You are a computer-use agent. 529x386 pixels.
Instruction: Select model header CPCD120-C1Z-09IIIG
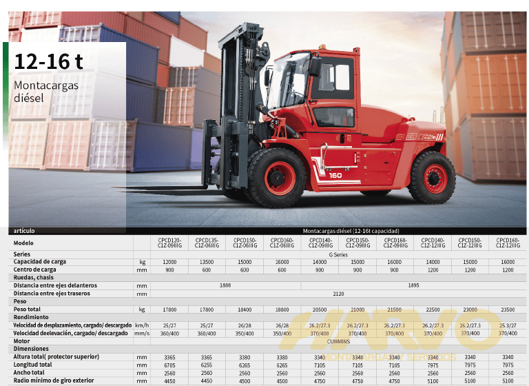(169, 243)
